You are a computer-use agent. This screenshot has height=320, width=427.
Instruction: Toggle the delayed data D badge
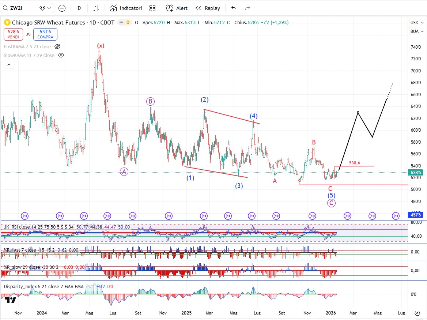[128, 22]
